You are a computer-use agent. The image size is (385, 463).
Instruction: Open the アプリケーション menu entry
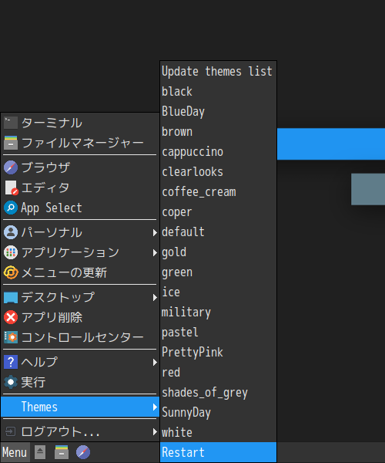(80, 252)
